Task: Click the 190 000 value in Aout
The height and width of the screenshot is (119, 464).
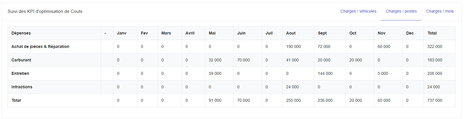Action: point(294,46)
